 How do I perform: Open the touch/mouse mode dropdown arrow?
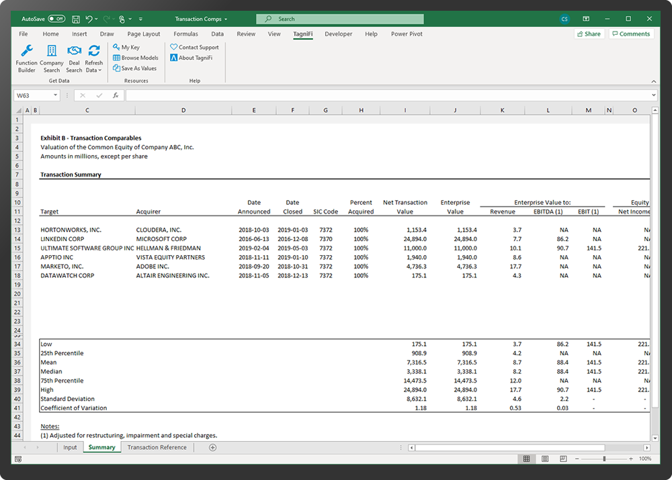click(x=130, y=19)
